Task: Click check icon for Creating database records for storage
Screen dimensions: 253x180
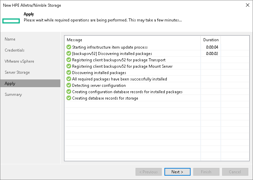Action: tap(69, 98)
